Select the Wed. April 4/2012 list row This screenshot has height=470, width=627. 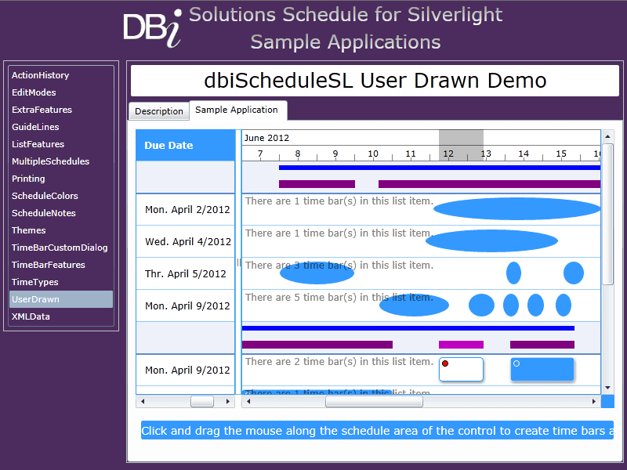[x=186, y=241]
